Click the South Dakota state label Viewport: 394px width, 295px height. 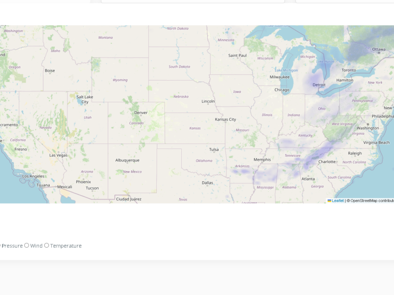(x=179, y=67)
